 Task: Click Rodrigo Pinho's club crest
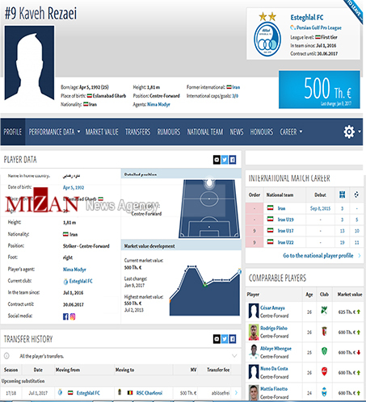click(x=324, y=331)
